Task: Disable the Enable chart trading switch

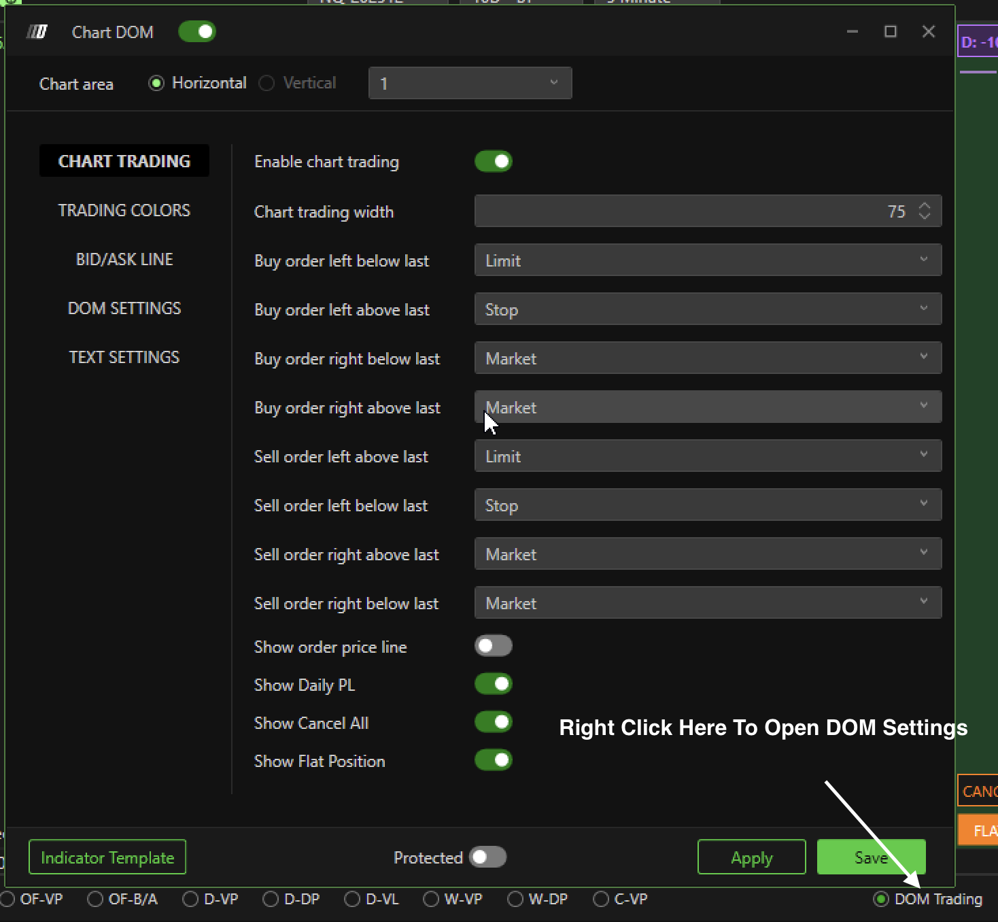Action: point(493,162)
